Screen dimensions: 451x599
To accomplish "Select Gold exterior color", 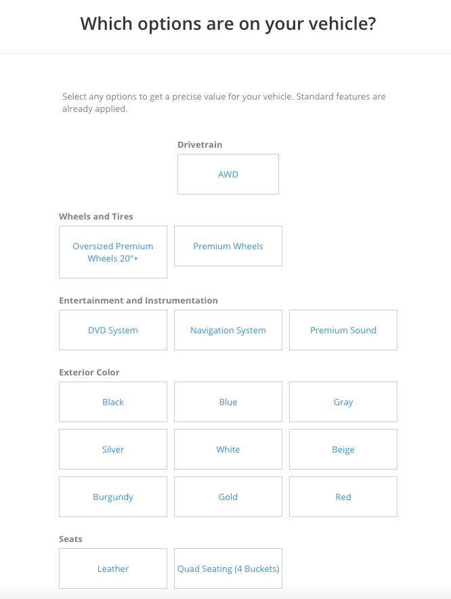I will click(228, 497).
